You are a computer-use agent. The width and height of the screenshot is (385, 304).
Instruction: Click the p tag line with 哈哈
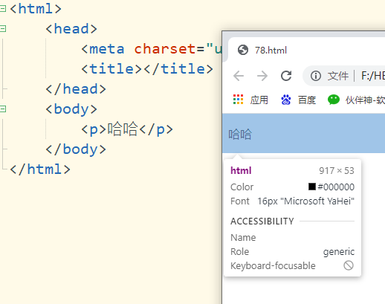pyautogui.click(x=127, y=129)
